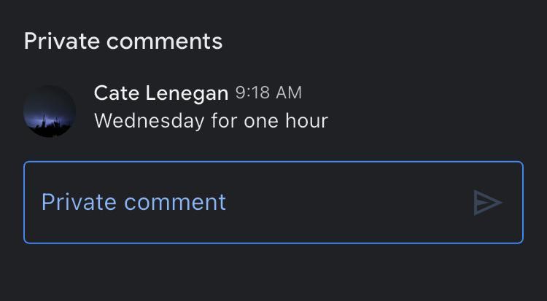Click the surname 'Lenegan'

(x=187, y=93)
